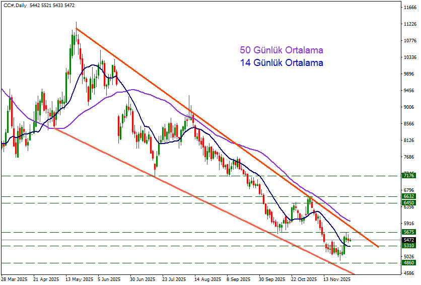Click the green 5310 price level tag
This screenshot has height=285, width=421.
pos(409,246)
